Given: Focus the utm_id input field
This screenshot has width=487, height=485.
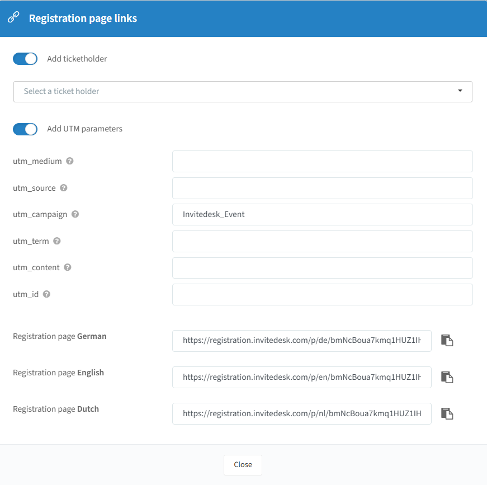Looking at the screenshot, I should pyautogui.click(x=323, y=294).
